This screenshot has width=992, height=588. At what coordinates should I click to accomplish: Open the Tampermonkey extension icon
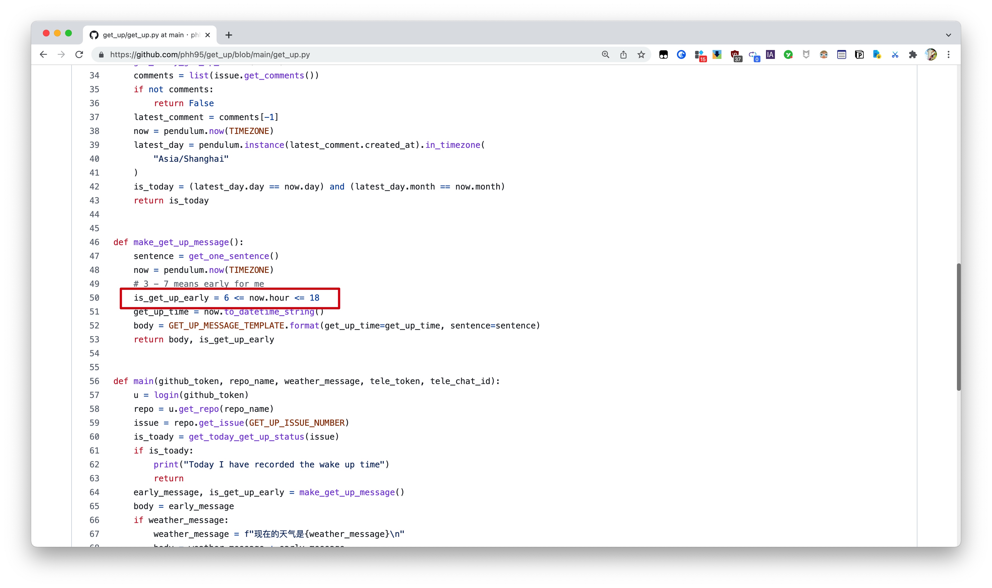click(x=663, y=55)
